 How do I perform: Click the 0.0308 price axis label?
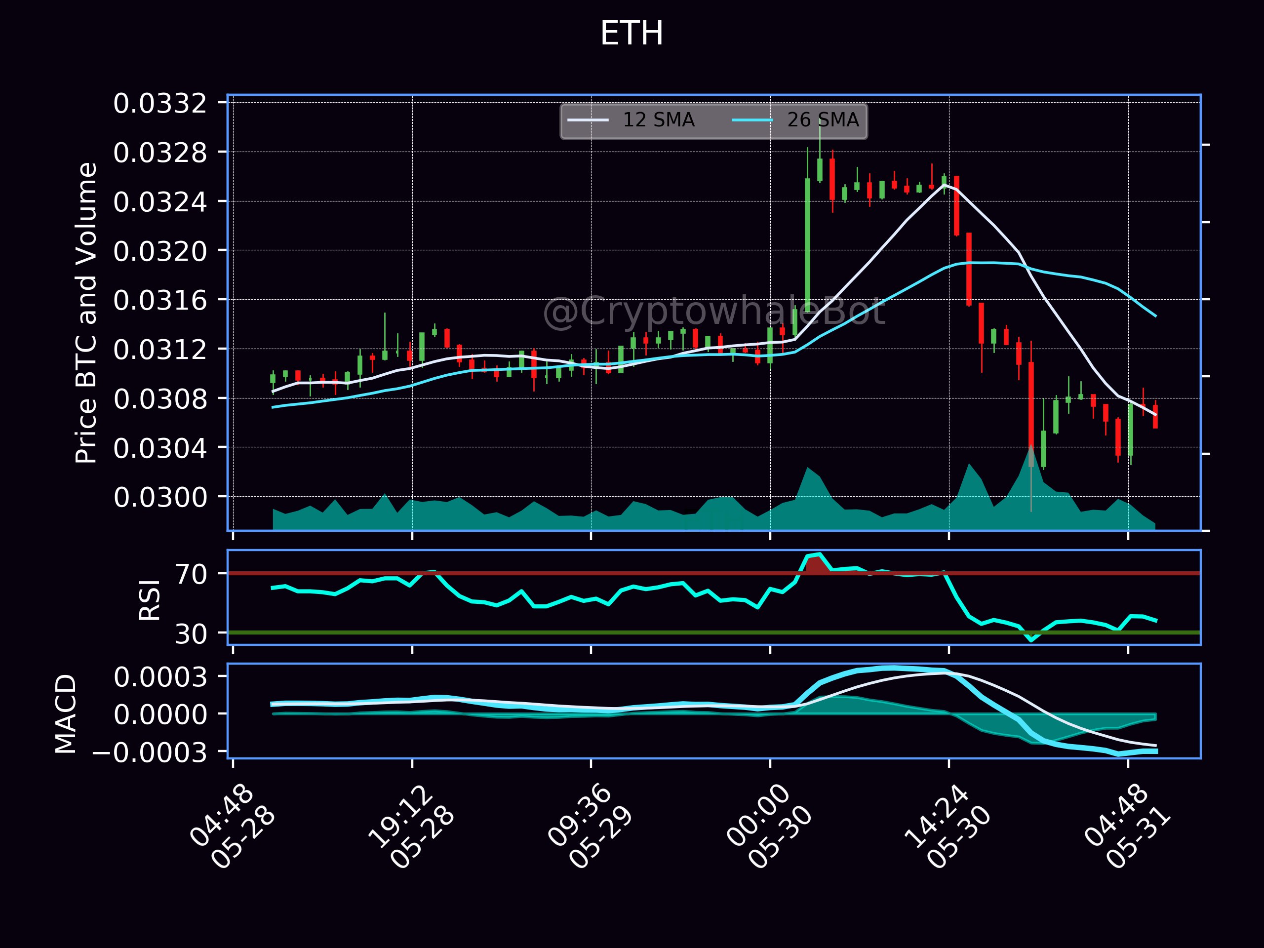pyautogui.click(x=160, y=399)
